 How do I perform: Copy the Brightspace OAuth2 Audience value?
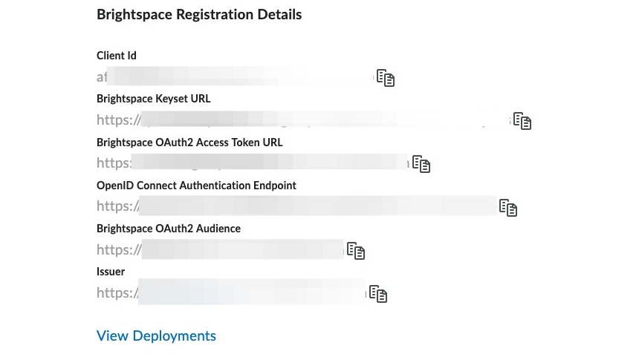356,251
